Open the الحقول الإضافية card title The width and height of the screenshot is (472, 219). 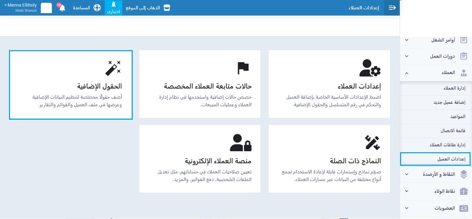[x=100, y=86]
